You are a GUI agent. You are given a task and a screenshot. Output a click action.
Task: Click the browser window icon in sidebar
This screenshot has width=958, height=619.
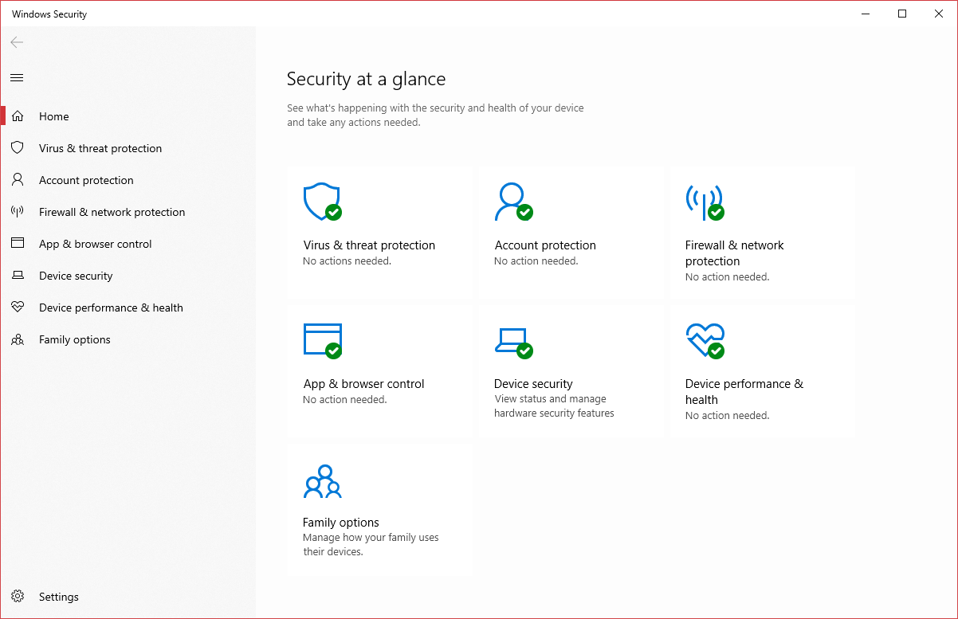[x=18, y=244]
